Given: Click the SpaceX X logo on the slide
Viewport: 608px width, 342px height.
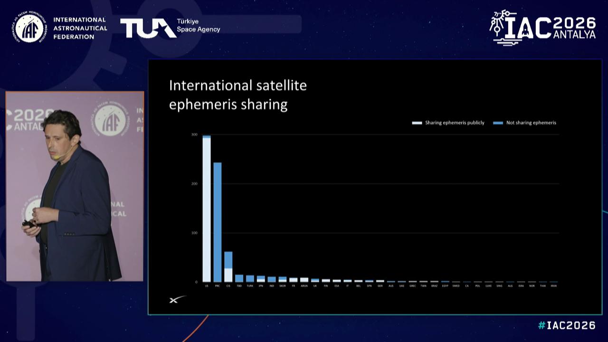Looking at the screenshot, I should click(x=178, y=299).
